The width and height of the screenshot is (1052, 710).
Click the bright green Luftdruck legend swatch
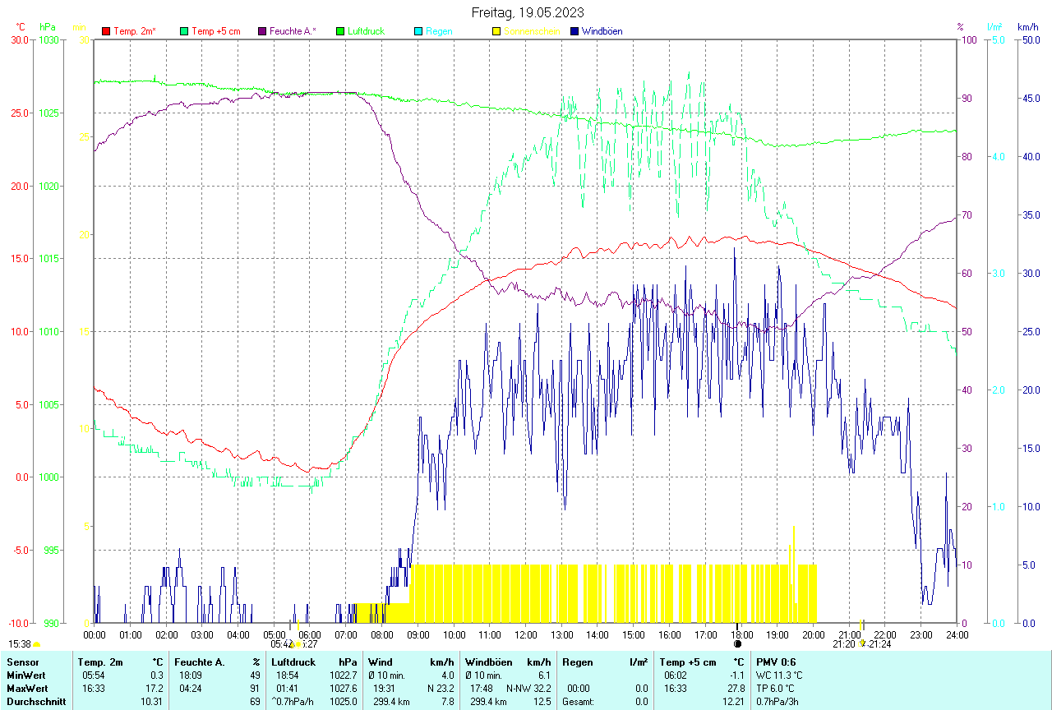[340, 31]
